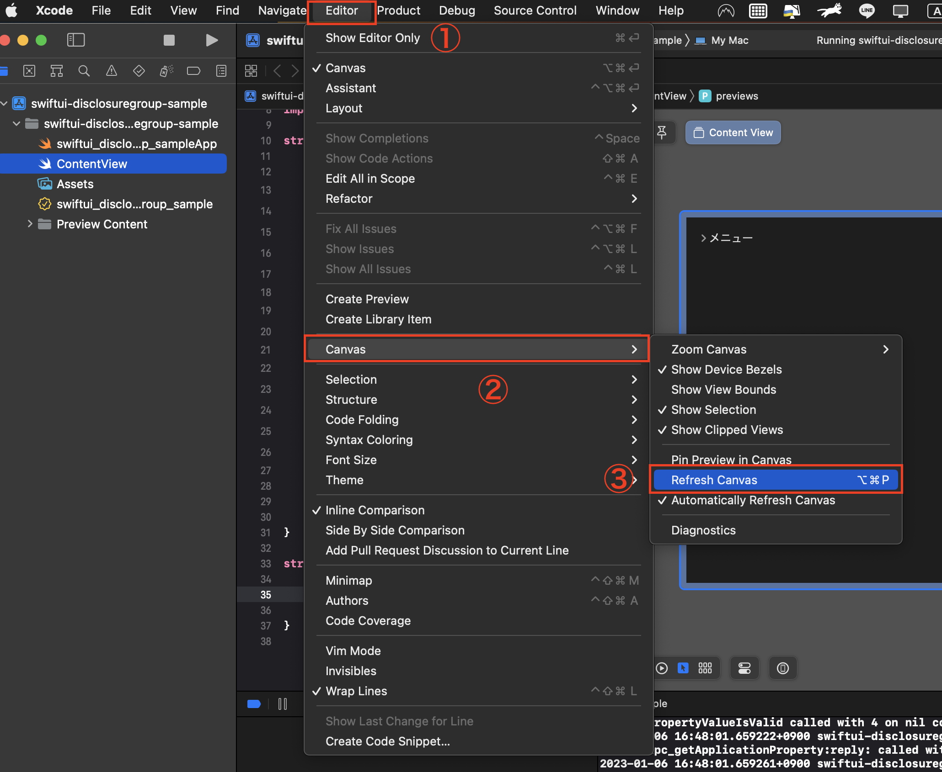The width and height of the screenshot is (942, 772).
Task: Choose Refresh Canvas menu item
Action: coord(776,480)
